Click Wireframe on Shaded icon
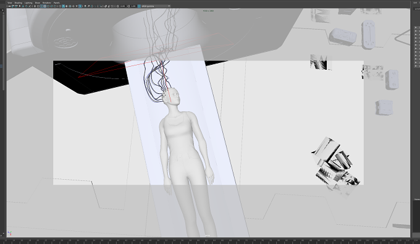Screen dimensions: 420x244 [x=70, y=6]
